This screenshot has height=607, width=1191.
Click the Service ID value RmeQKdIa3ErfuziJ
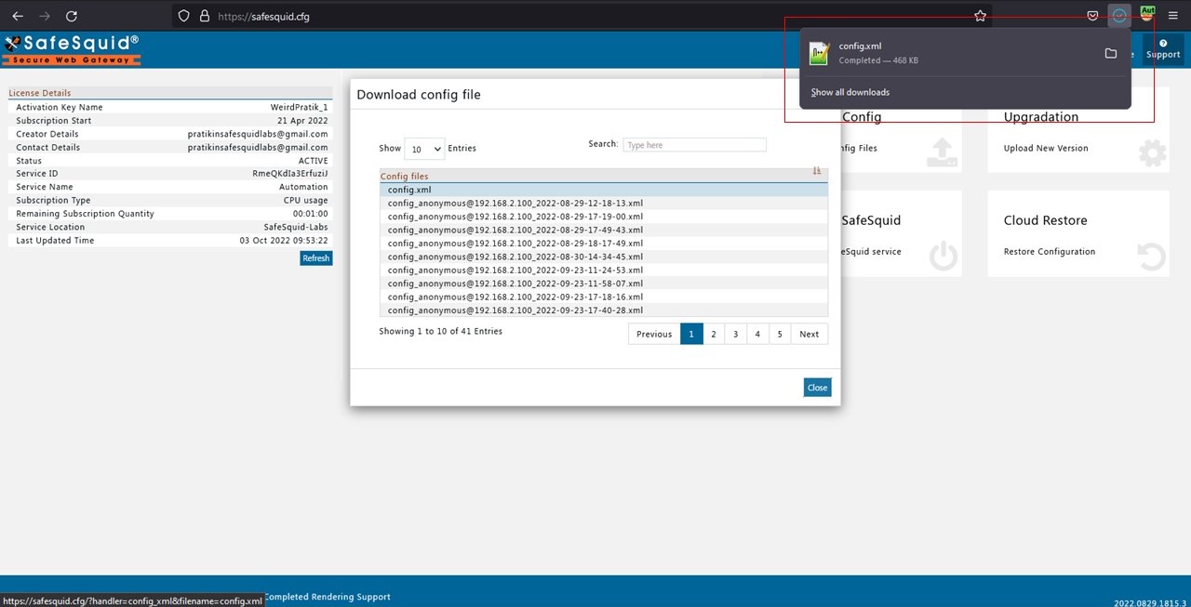click(x=290, y=174)
